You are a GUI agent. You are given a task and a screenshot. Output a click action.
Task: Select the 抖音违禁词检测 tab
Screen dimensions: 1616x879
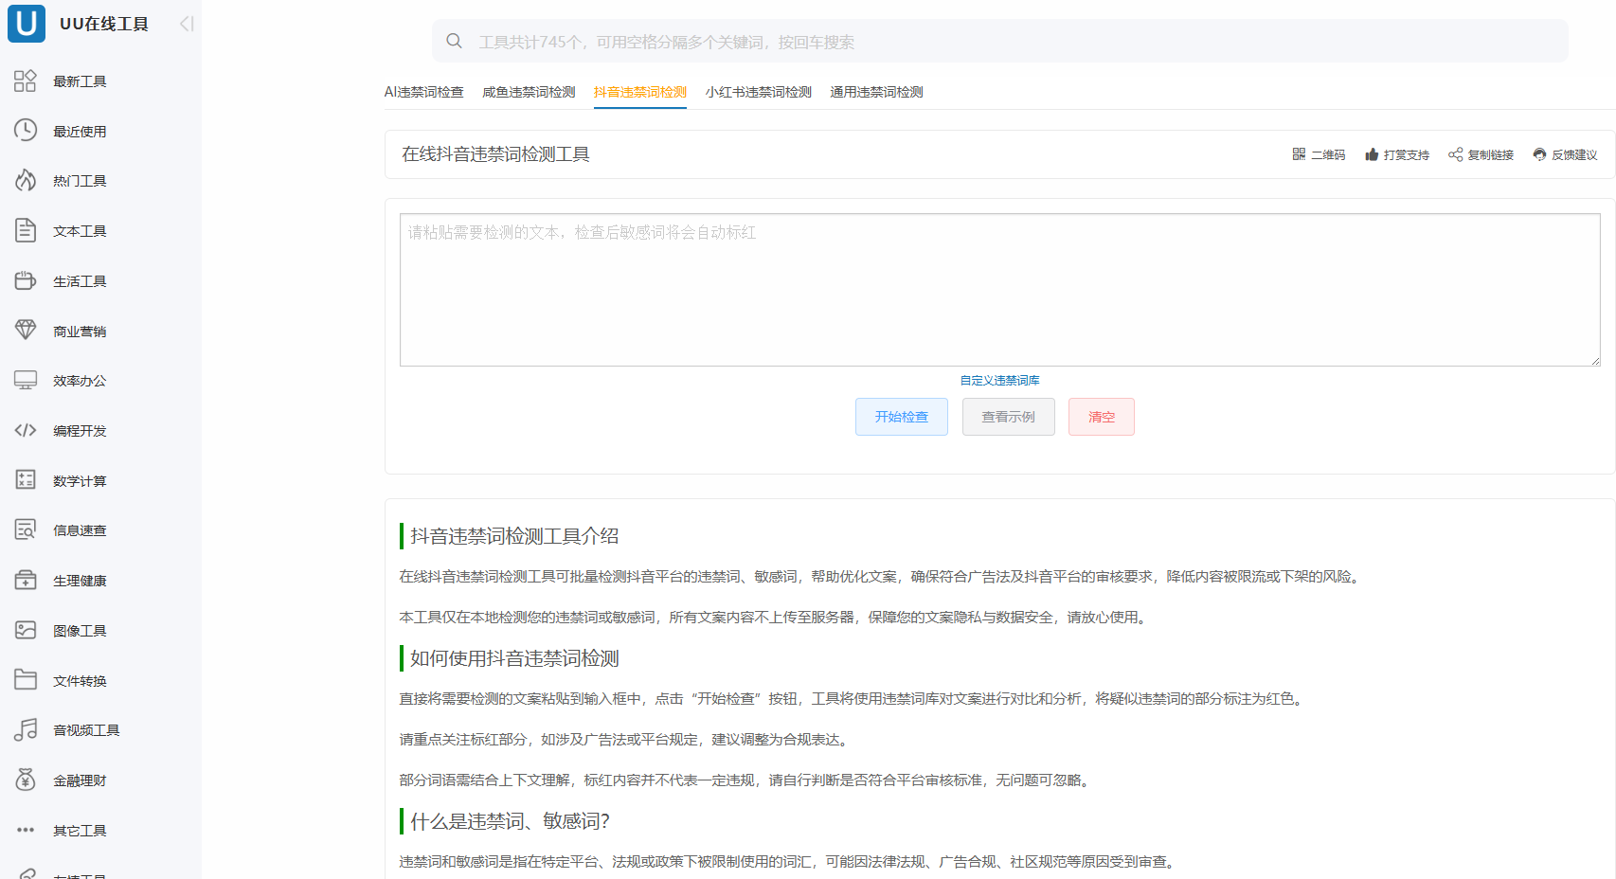[640, 92]
